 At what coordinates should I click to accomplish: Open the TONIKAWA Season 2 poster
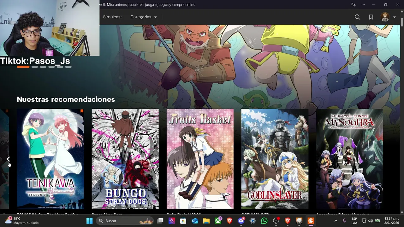click(x=50, y=159)
